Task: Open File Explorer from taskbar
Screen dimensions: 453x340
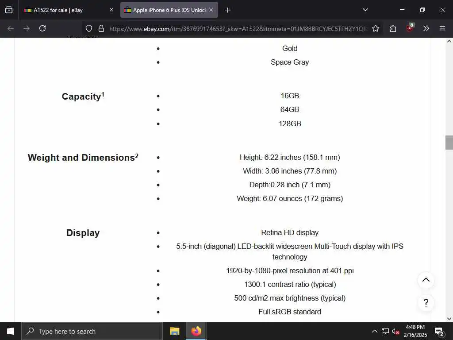Action: pos(174,331)
